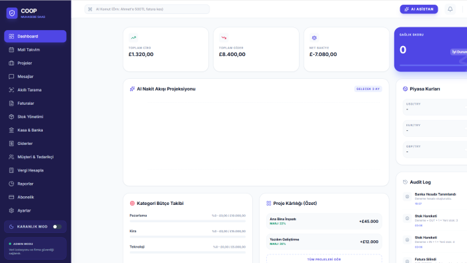Go to Projeler in sidebar
This screenshot has height=263, width=467.
(35, 63)
